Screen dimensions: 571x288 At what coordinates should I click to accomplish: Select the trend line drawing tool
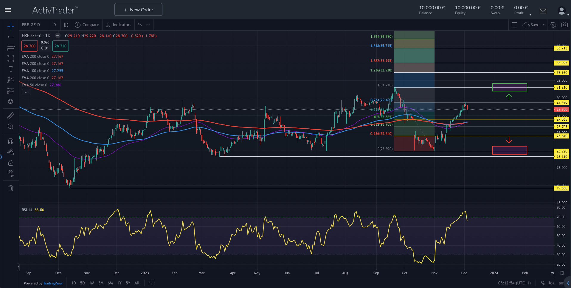pyautogui.click(x=11, y=37)
